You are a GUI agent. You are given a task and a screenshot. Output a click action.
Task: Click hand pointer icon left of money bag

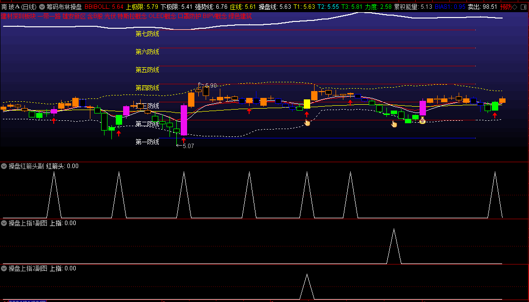pyautogui.click(x=394, y=124)
